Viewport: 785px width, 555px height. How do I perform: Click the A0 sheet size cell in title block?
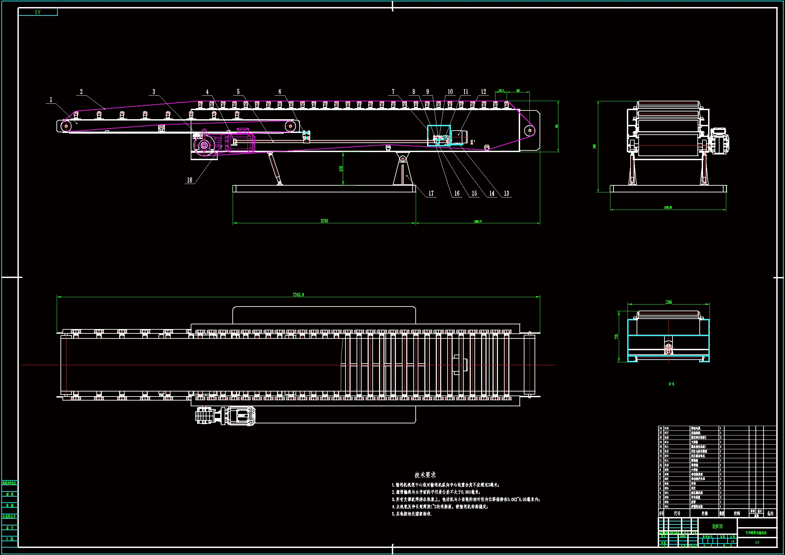pos(757,542)
